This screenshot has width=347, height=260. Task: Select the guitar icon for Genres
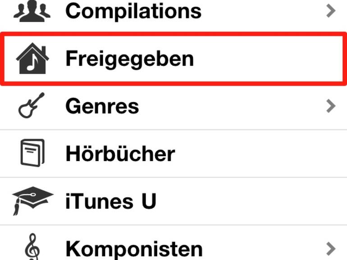click(x=32, y=106)
